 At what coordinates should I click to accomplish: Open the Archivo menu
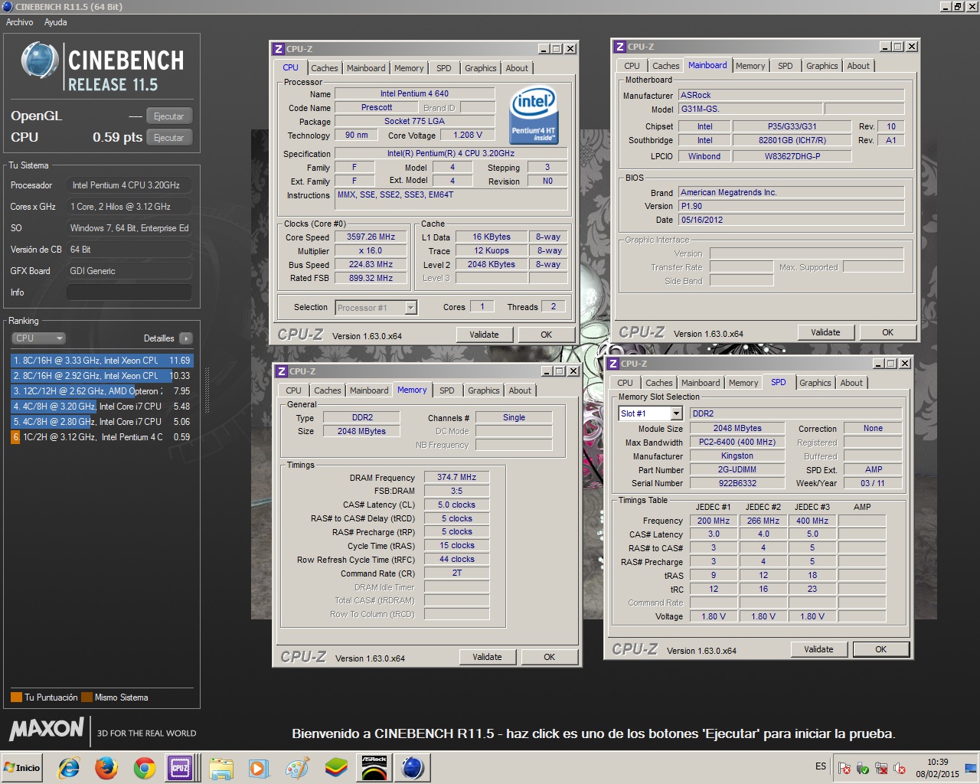coord(20,22)
